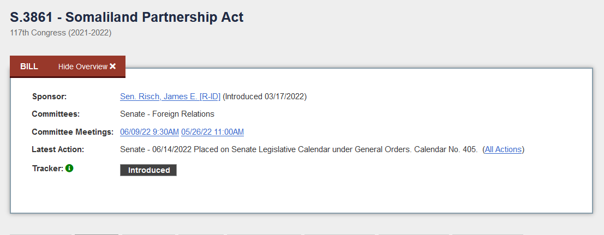Open the 06/09/22 9:30AM committee meeting
The image size is (604, 235).
[x=149, y=132]
